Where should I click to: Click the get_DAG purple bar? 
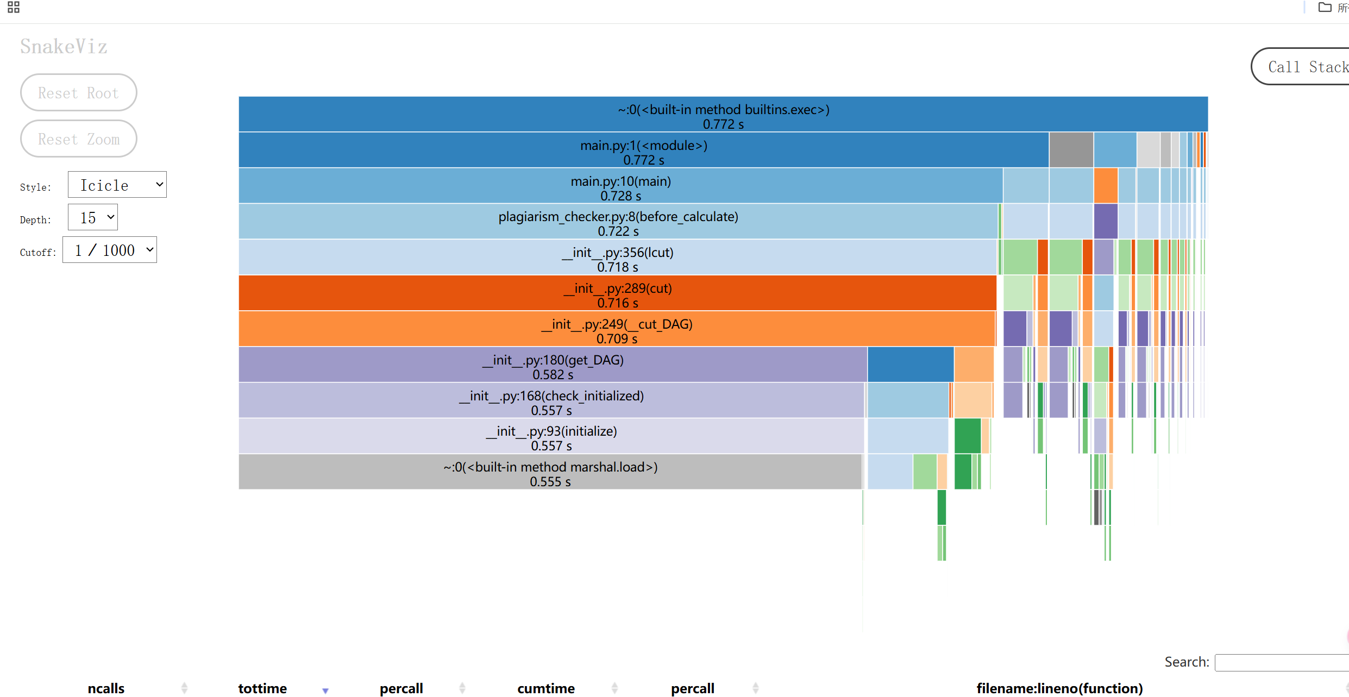(x=553, y=365)
